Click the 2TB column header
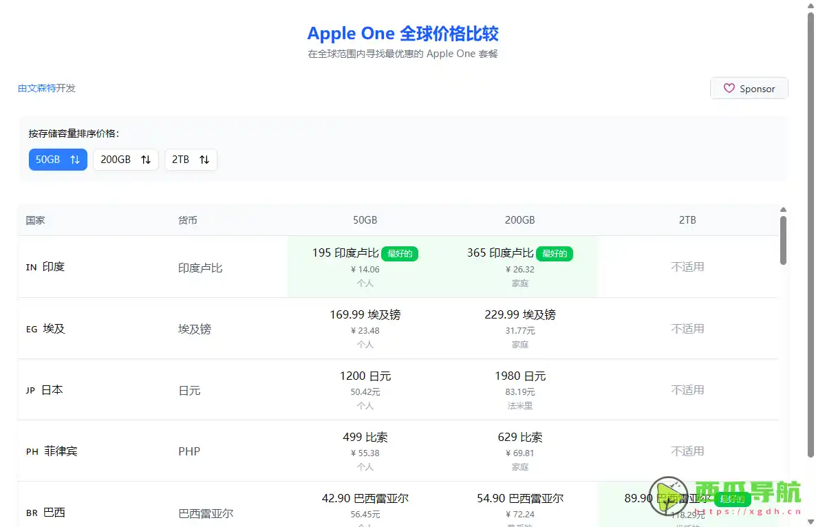The image size is (816, 527). pyautogui.click(x=687, y=220)
